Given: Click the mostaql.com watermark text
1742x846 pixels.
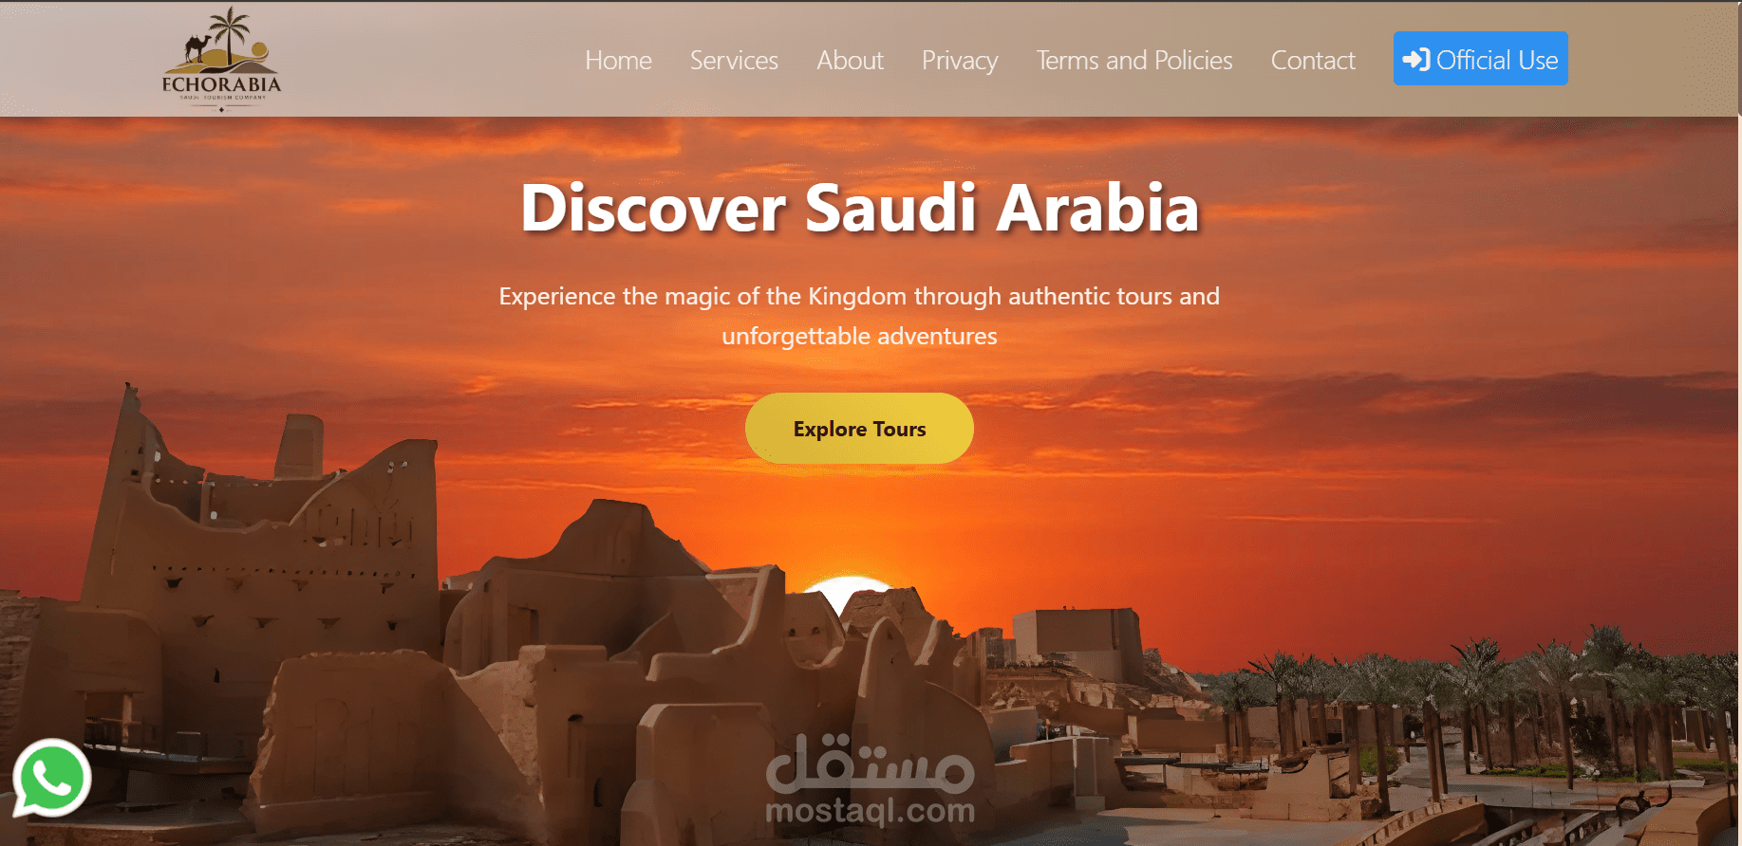Looking at the screenshot, I should click(x=870, y=811).
